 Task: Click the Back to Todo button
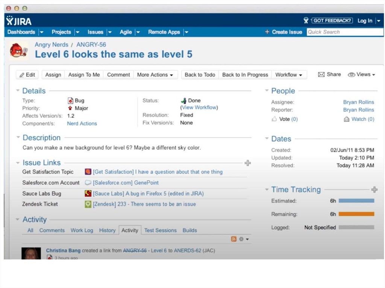(200, 75)
